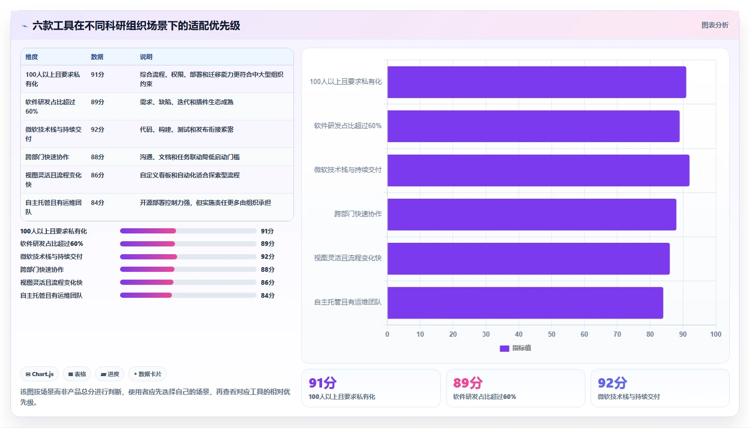Screen dimensions: 750x428
Task: Click description 沟通、文档和任务联动降低启动门槛
Action: (x=190, y=157)
